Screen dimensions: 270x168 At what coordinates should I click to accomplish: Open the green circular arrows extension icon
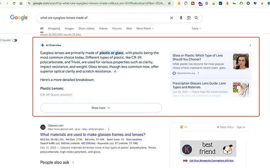[241, 3]
